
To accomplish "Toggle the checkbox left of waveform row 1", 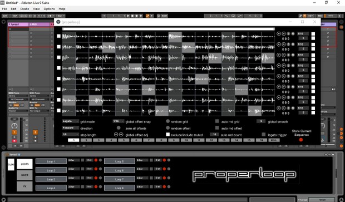I will (x=58, y=36).
